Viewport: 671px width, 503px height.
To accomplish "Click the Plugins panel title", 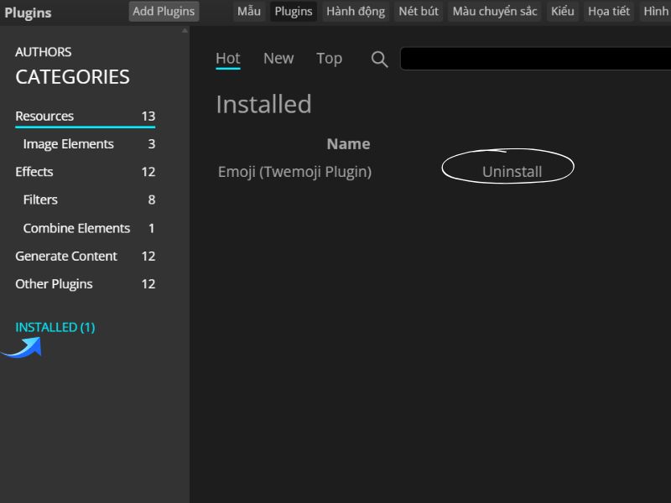I will coord(28,13).
